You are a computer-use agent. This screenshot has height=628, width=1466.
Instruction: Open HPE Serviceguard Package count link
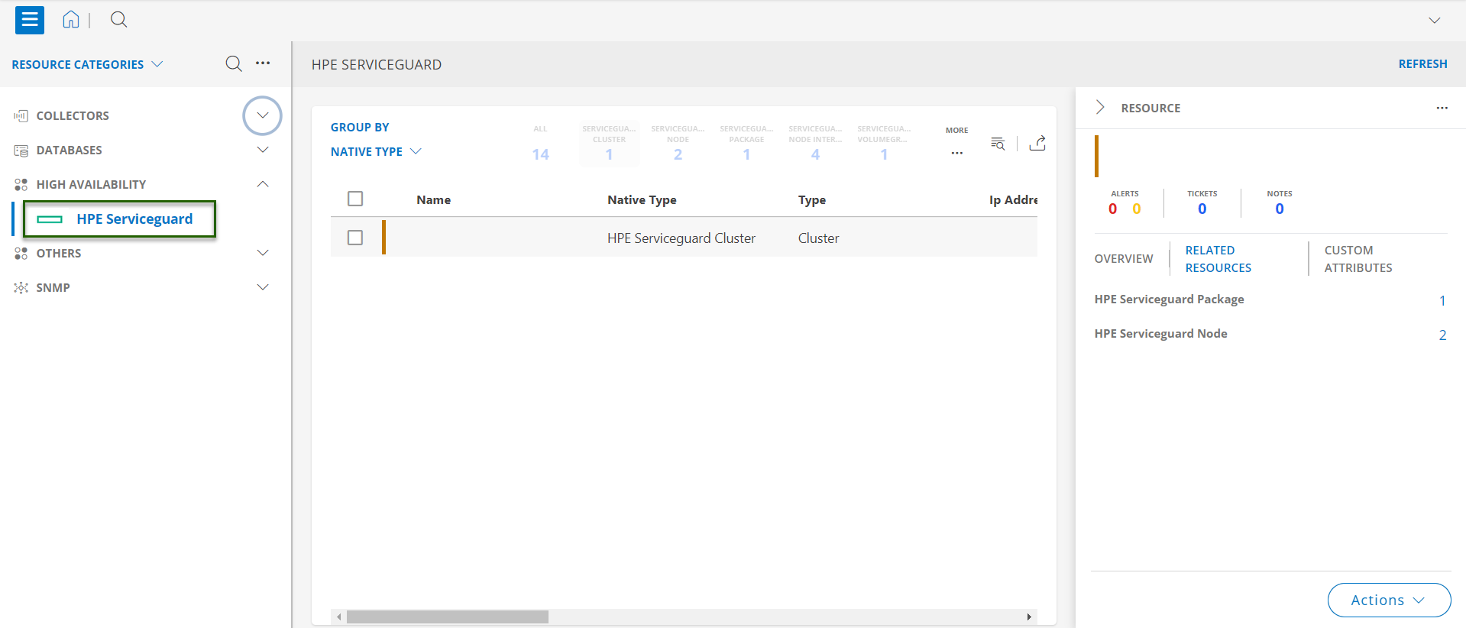(x=1442, y=300)
